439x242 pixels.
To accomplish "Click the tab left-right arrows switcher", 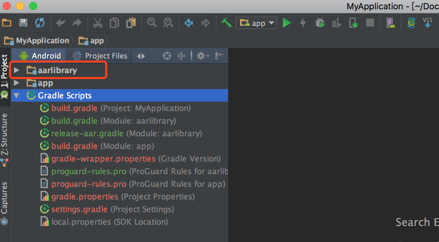I will 141,56.
